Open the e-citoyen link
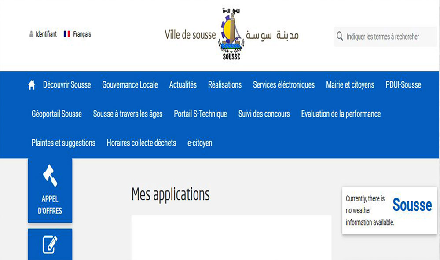440x260 pixels. point(200,143)
